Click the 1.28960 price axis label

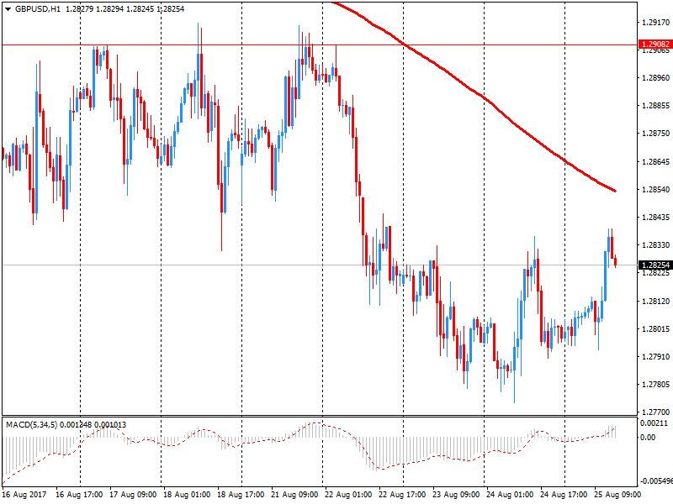655,78
